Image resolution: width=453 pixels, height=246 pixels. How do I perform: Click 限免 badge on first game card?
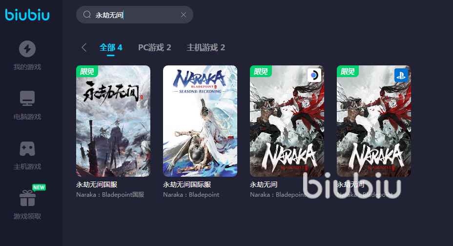pyautogui.click(x=87, y=71)
